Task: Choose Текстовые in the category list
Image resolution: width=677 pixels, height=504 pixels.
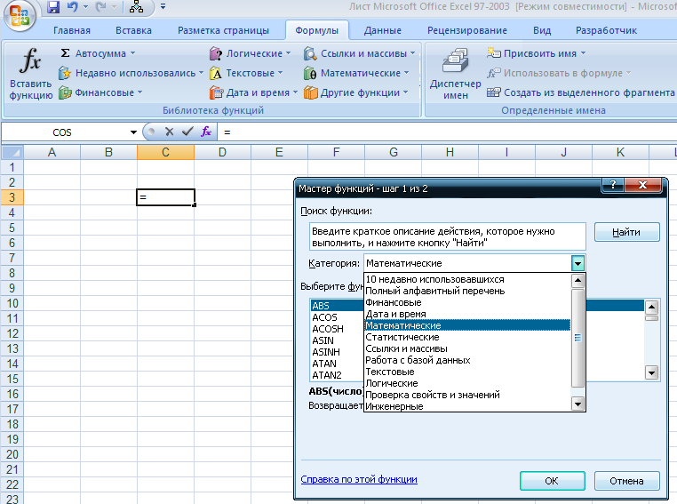Action: coord(467,372)
